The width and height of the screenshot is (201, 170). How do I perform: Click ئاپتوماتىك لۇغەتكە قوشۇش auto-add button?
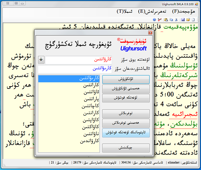click(x=126, y=133)
